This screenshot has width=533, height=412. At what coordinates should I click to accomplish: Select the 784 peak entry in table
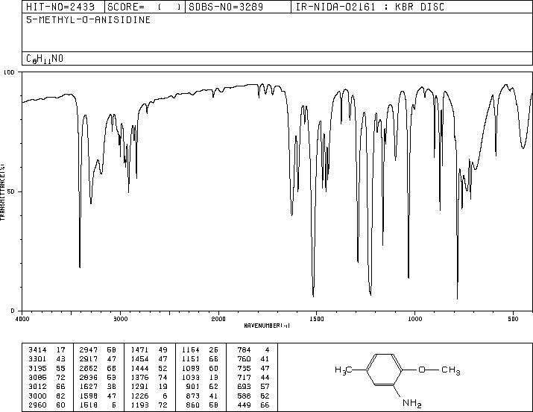click(x=253, y=350)
